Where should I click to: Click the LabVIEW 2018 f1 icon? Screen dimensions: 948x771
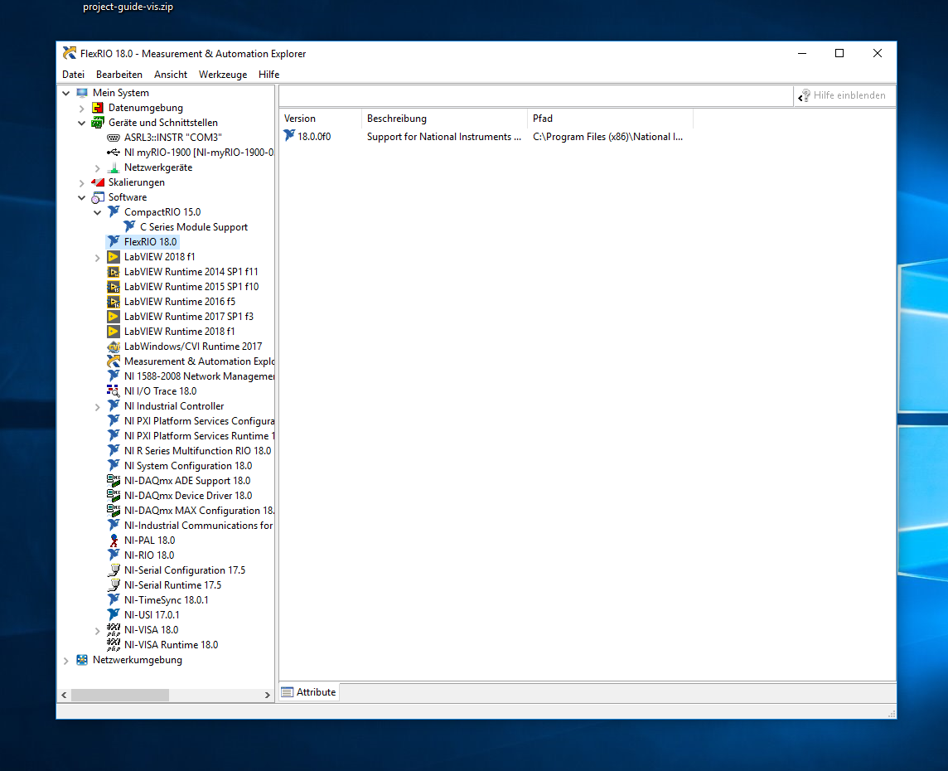click(113, 257)
